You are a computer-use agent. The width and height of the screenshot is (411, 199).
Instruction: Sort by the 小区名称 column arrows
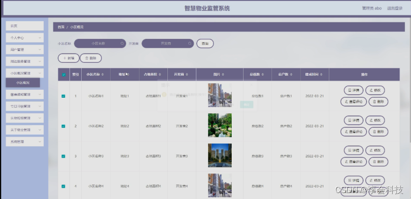coord(103,74)
